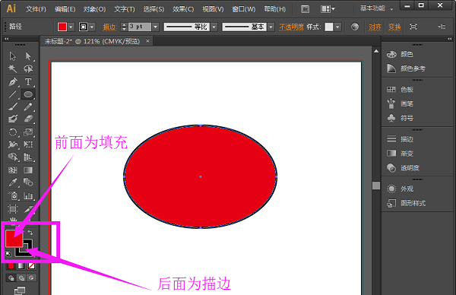This screenshot has height=295, width=456.
Task: Open stroke color dropdown in control bar
Action: [92, 27]
